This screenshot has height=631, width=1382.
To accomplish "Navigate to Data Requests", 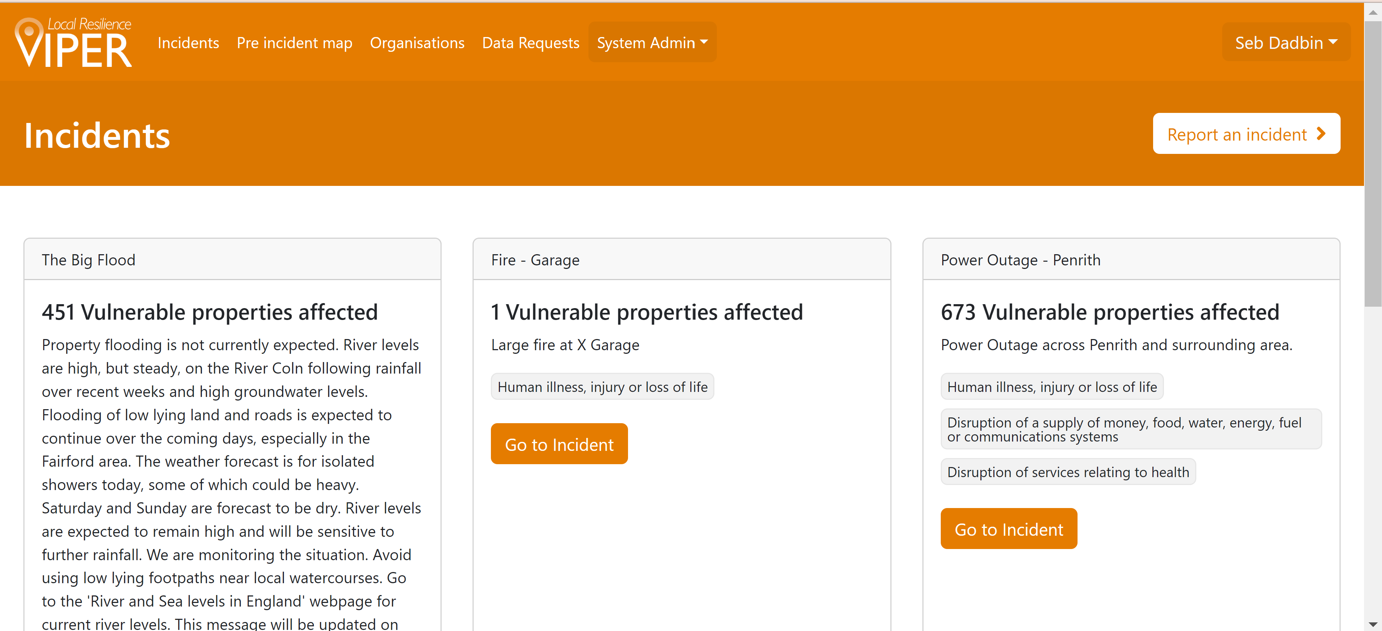I will click(530, 42).
